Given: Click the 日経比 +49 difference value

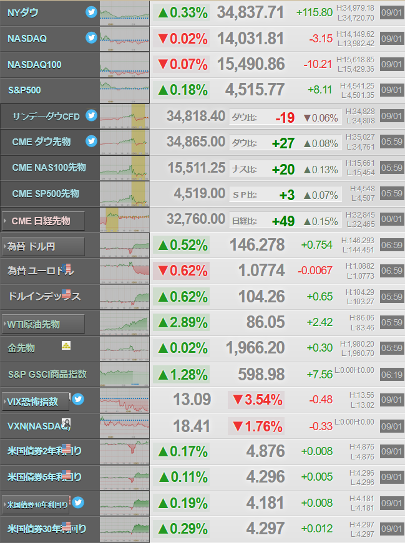Looking at the screenshot, I should tap(284, 221).
